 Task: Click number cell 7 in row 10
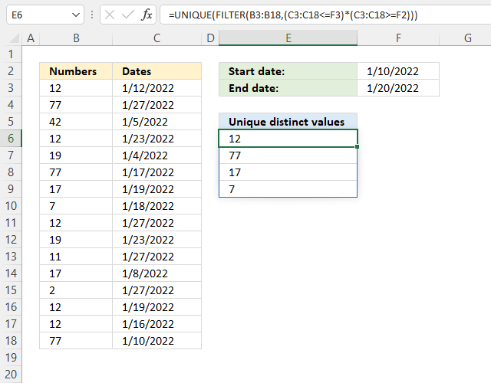click(76, 206)
